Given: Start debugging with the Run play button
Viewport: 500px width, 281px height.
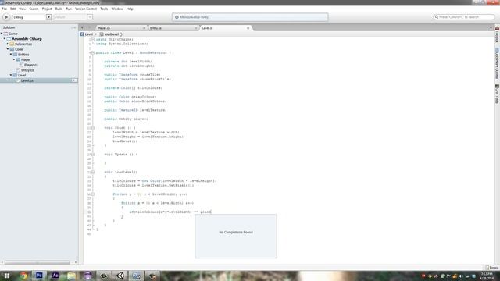Looking at the screenshot, I should [6, 17].
